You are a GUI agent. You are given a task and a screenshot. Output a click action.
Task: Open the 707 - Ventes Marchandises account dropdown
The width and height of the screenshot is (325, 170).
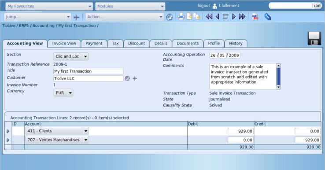point(57,140)
